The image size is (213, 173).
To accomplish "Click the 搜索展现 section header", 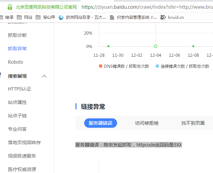I will [17, 76].
